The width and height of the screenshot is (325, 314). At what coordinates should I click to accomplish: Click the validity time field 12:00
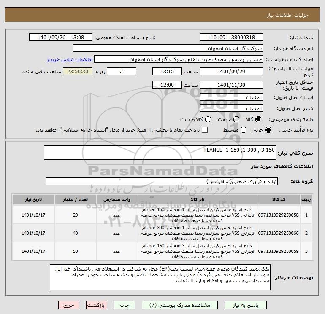click(x=167, y=85)
